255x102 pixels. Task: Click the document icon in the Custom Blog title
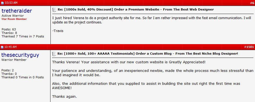pos(54,54)
